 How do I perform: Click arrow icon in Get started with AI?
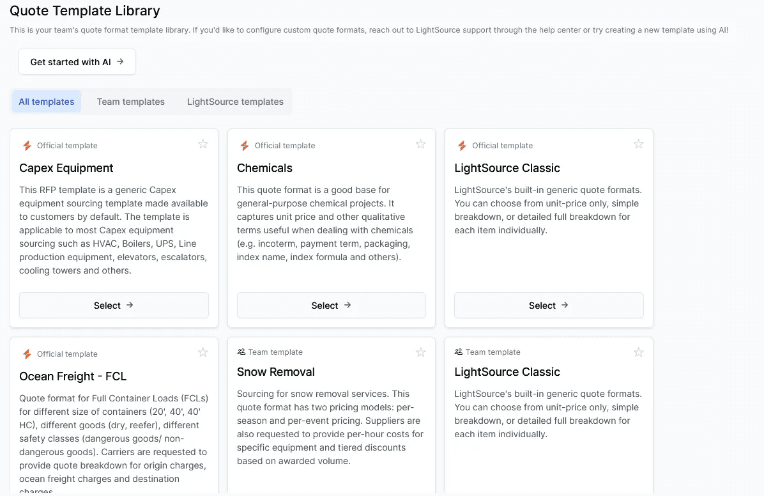coord(120,61)
